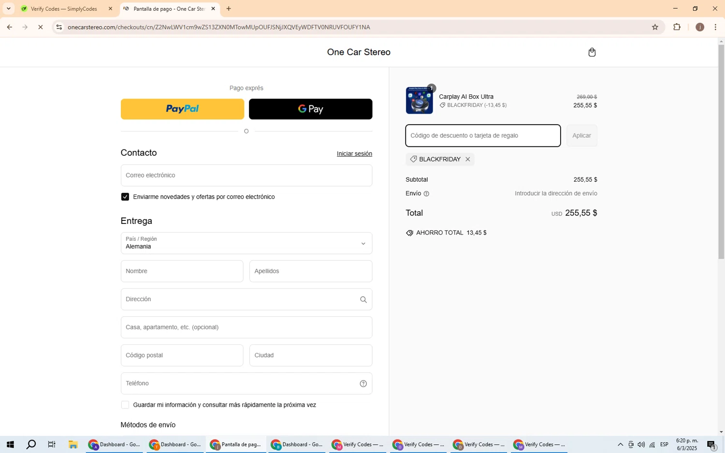Click the Aplicar discount button
Image resolution: width=725 pixels, height=453 pixels.
(x=581, y=136)
